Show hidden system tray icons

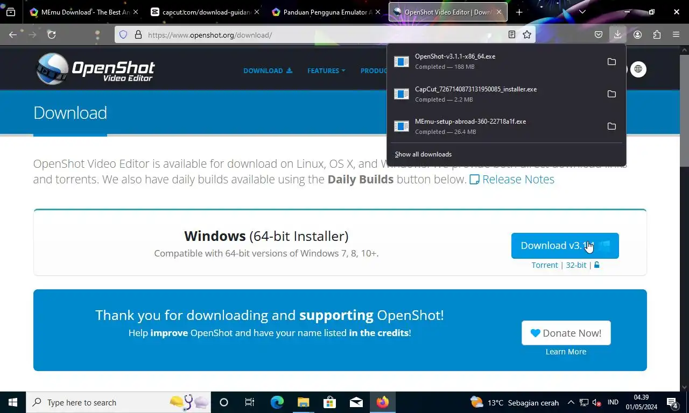pos(571,402)
